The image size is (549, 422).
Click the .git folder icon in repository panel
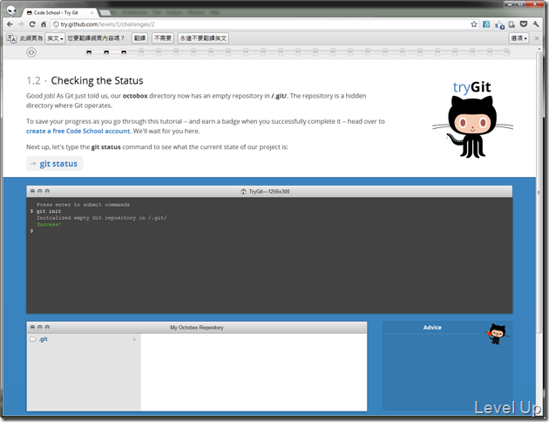click(32, 339)
